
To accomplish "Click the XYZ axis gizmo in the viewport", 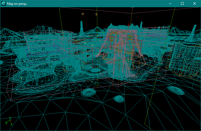I will pyautogui.click(x=9, y=121).
